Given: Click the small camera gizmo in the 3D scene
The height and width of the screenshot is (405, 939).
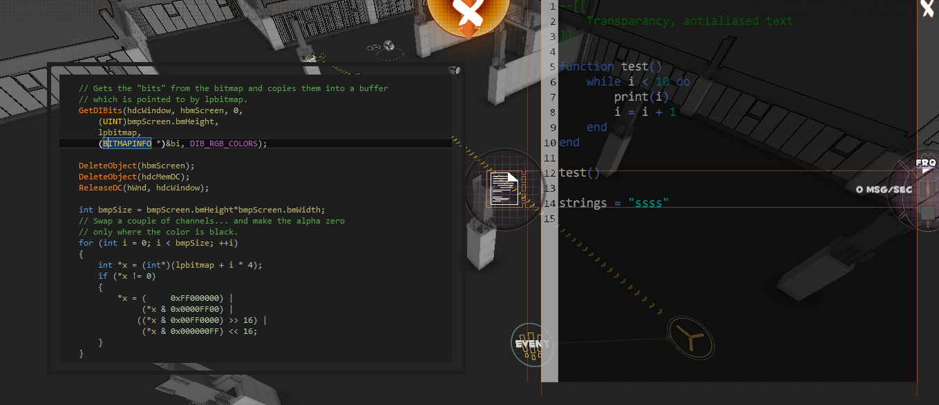Looking at the screenshot, I should click(388, 47).
